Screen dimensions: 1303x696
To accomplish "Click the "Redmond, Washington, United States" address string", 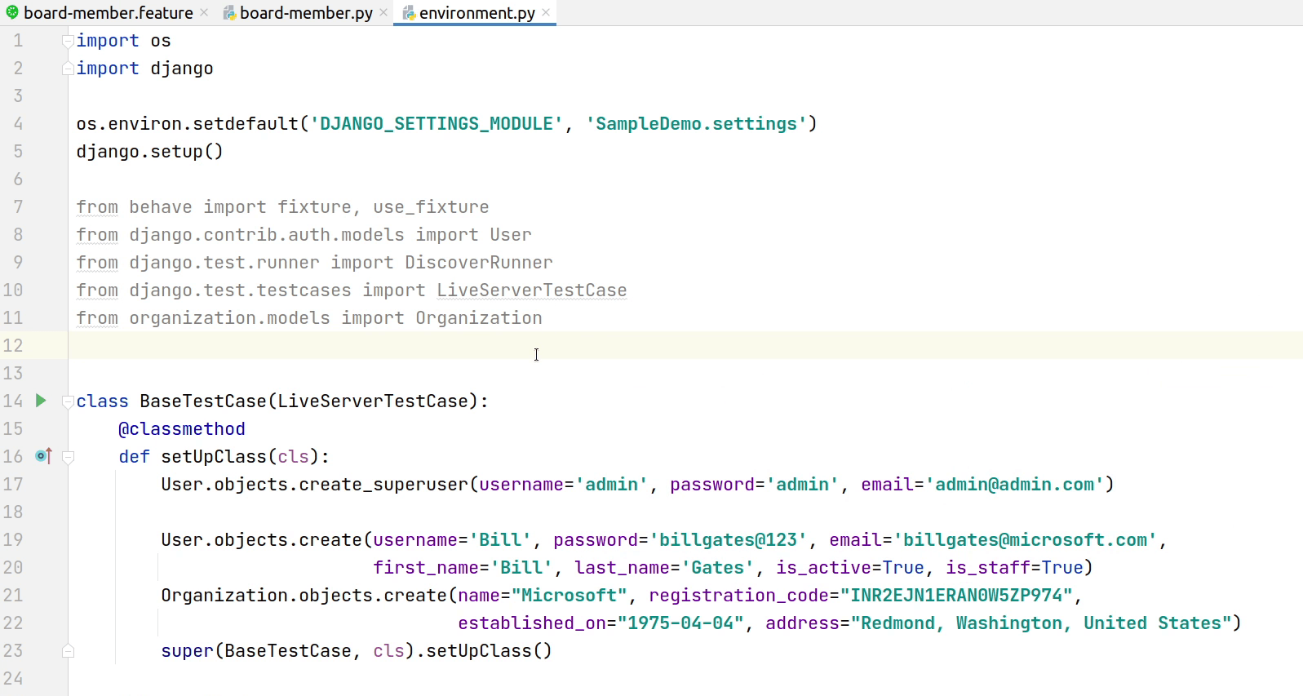I will click(x=1041, y=623).
